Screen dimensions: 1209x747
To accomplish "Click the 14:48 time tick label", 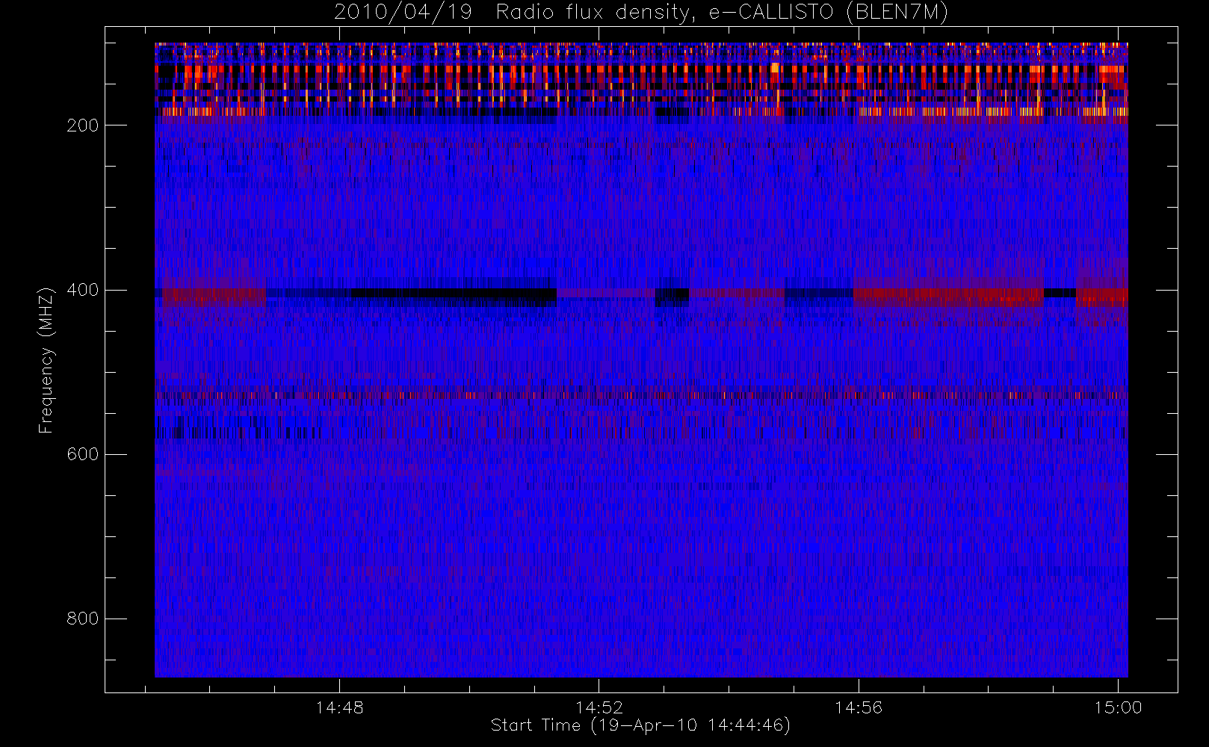I will click(x=339, y=707).
